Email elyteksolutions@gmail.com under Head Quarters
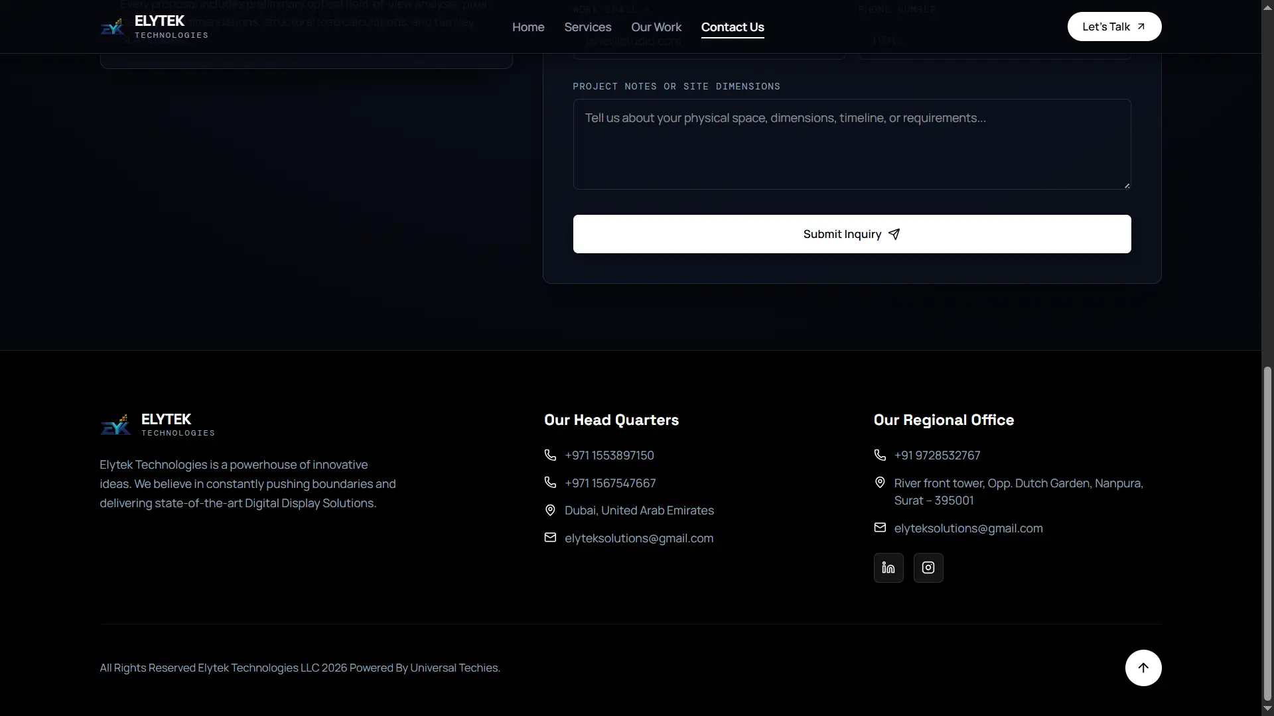The height and width of the screenshot is (716, 1274). 639,538
